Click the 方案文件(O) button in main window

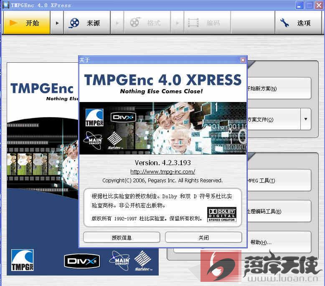274,119
